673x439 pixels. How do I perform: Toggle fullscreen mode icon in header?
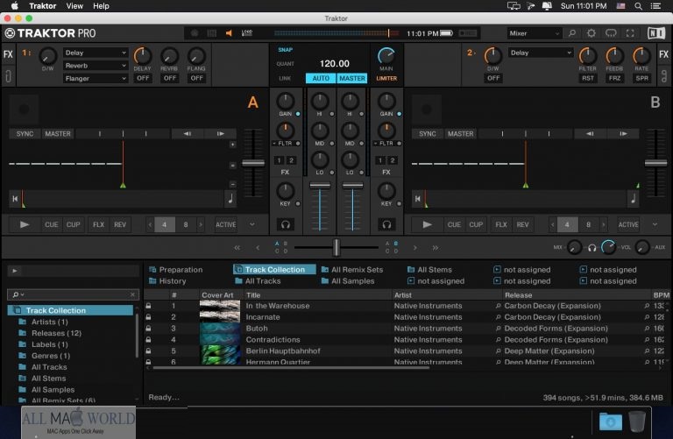click(x=630, y=33)
